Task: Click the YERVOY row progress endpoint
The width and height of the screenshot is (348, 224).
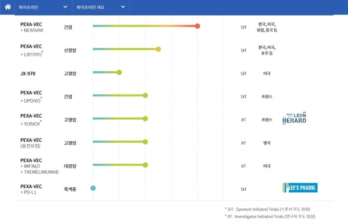Action: pos(145,119)
